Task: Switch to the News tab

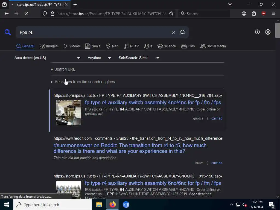Action: click(x=93, y=46)
